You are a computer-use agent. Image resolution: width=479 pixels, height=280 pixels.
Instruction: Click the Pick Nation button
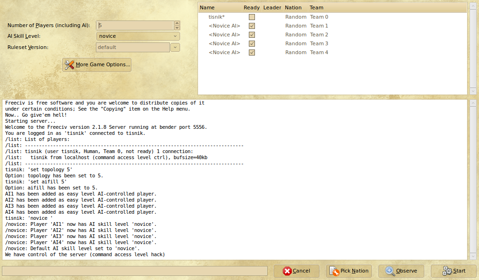pos(349,271)
